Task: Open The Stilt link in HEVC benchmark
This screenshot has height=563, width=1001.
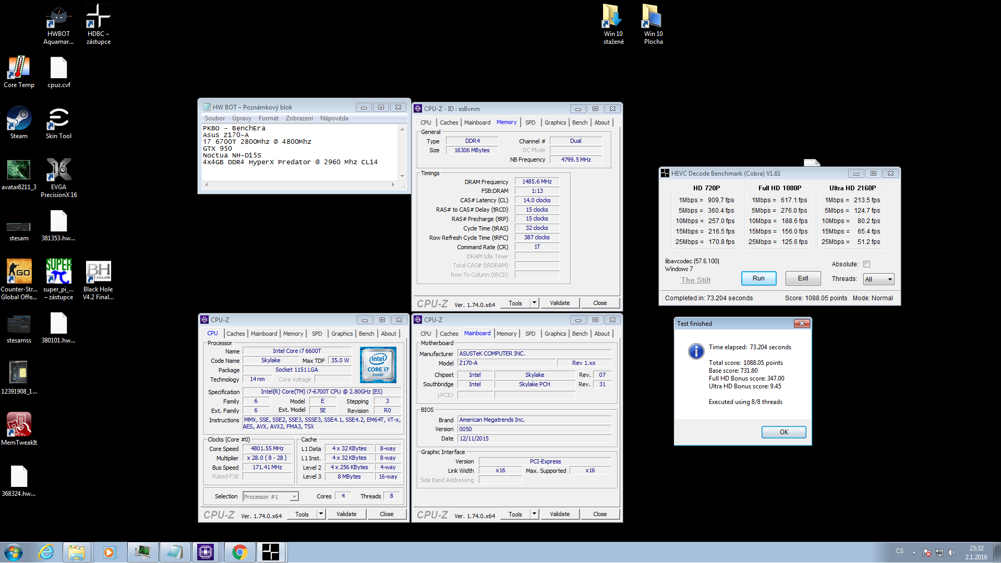Action: point(695,280)
